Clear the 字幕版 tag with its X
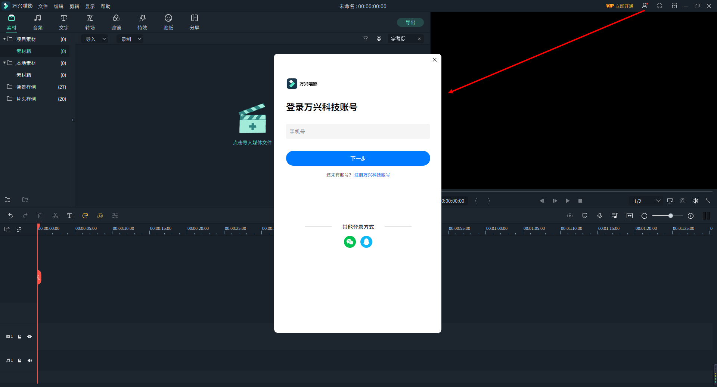 tap(419, 39)
